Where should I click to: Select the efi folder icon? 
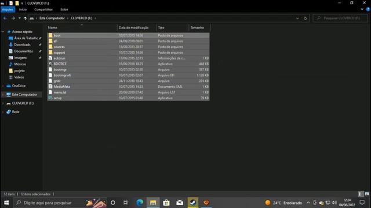coord(50,41)
